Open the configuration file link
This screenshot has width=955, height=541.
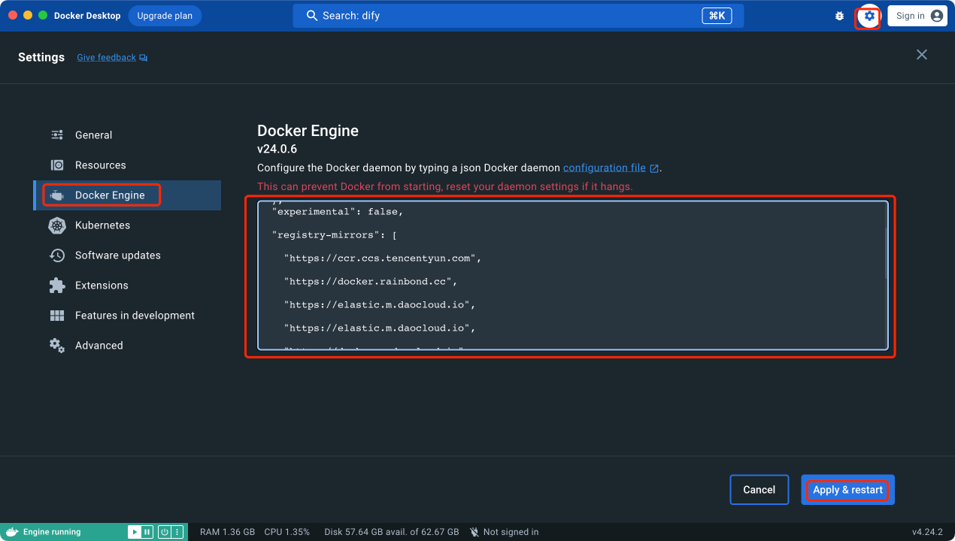coord(605,168)
